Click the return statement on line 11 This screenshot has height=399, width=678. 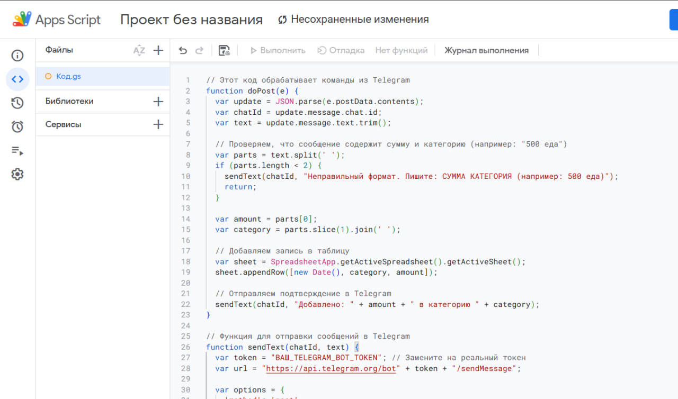(240, 187)
